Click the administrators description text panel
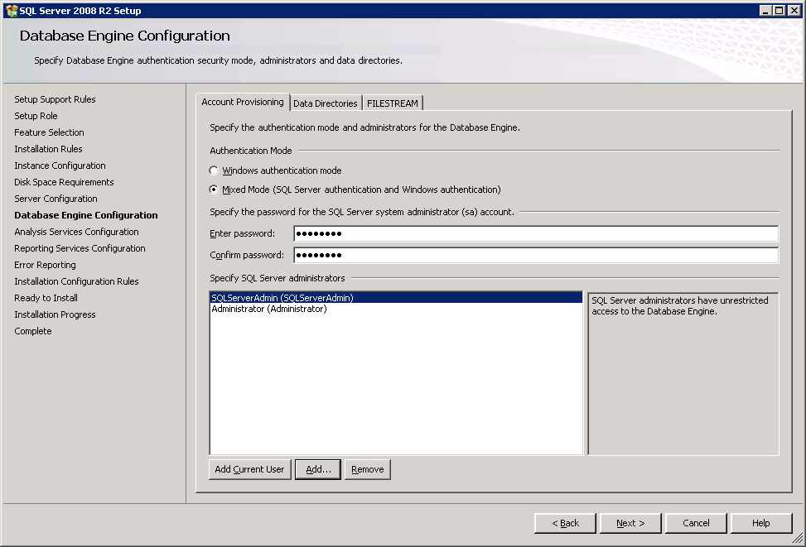 click(683, 374)
